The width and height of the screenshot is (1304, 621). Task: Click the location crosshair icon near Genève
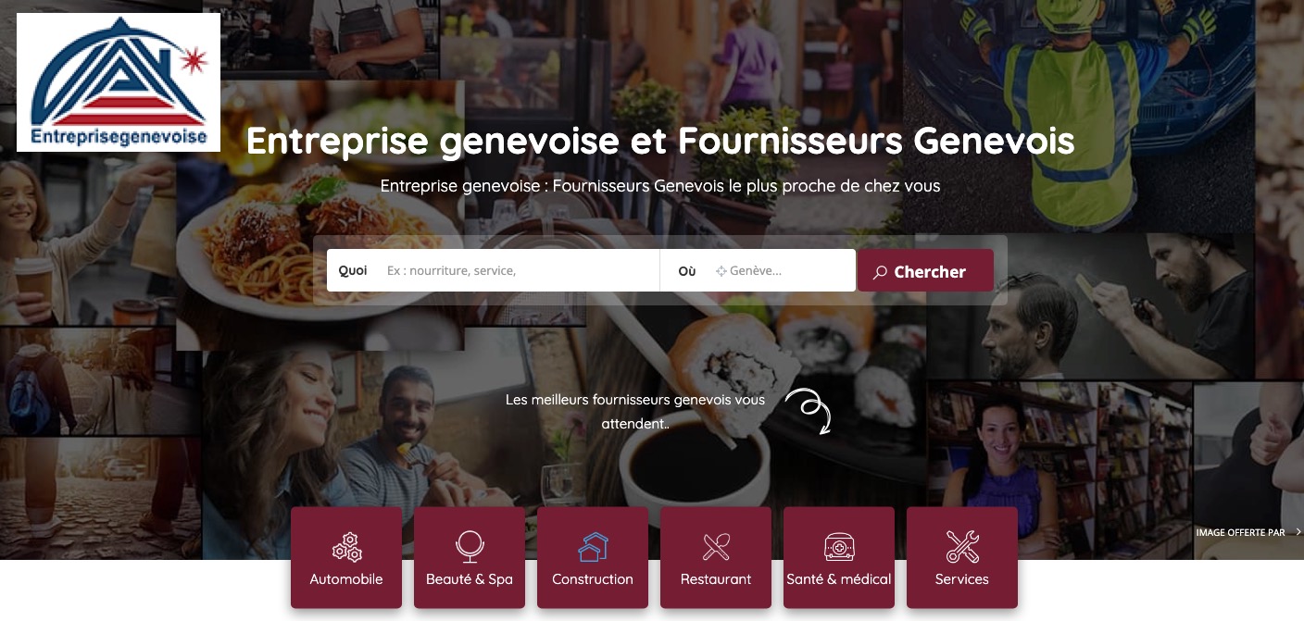721,271
